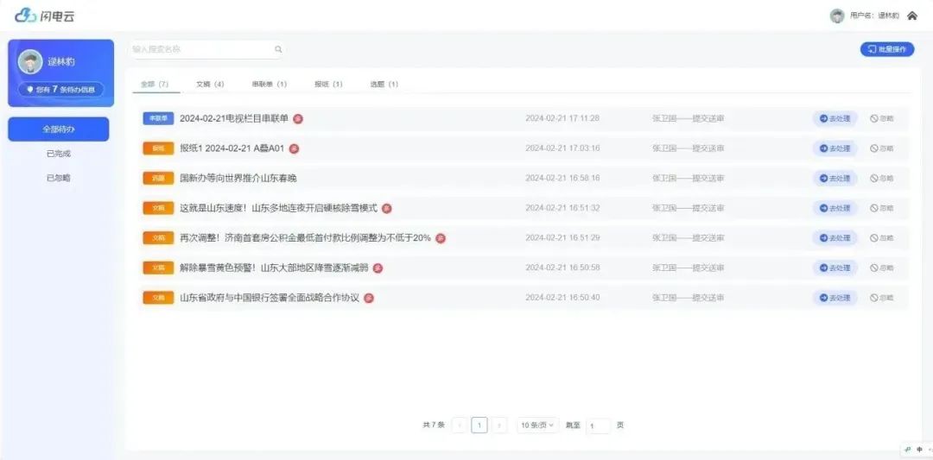Click 去处理 for 报纸1 2024-02-21 A叠A01

tap(835, 148)
